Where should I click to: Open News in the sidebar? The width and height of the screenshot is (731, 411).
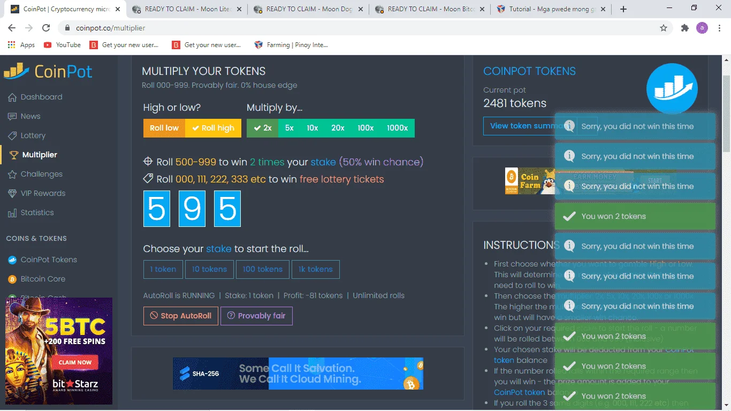(31, 116)
